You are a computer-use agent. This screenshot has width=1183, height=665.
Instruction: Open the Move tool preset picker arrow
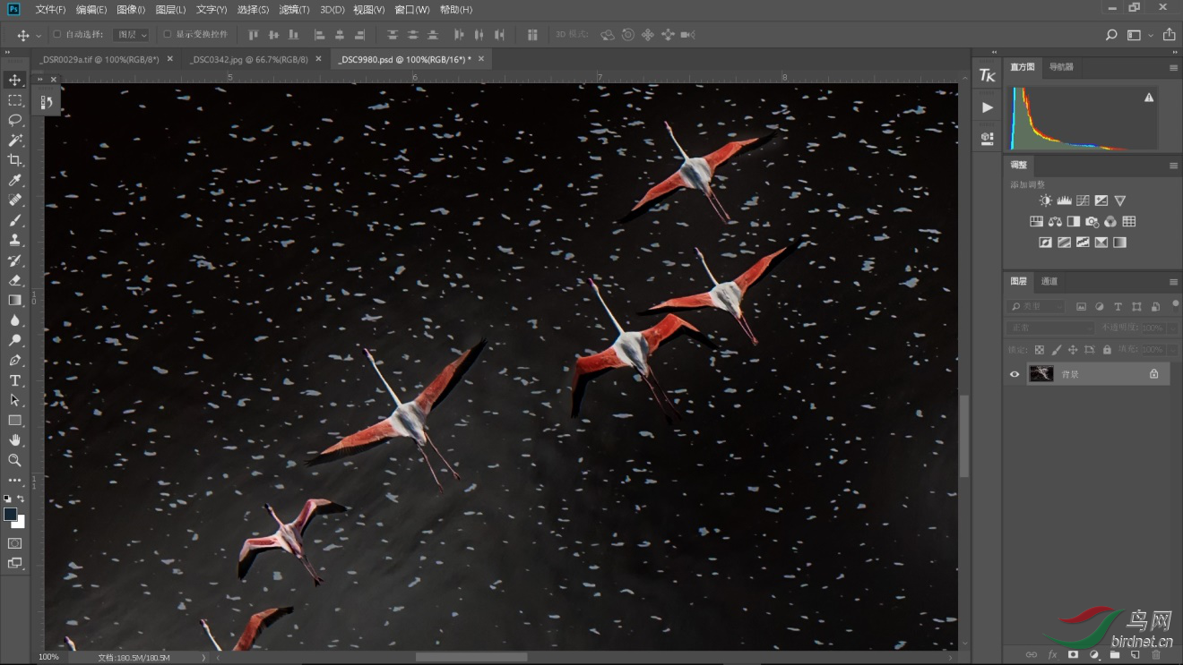[x=39, y=35]
